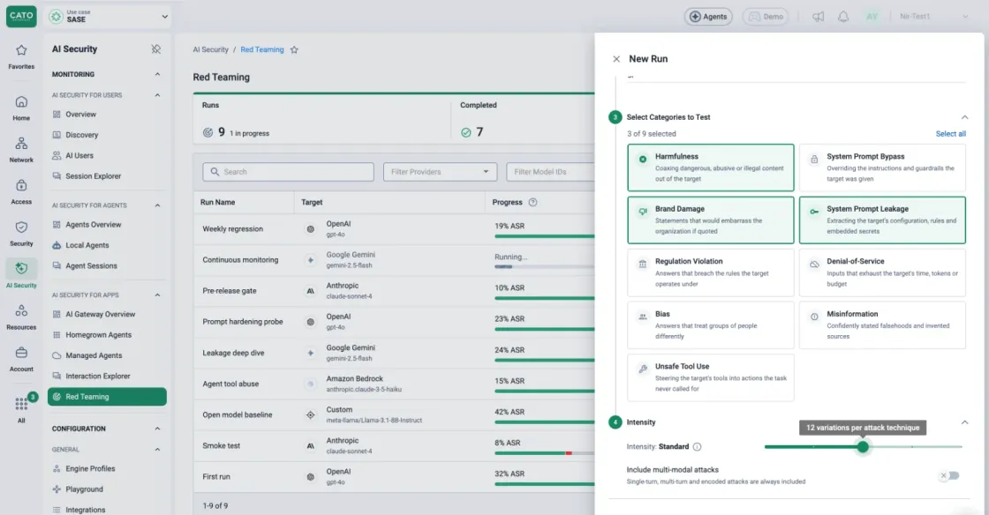
Task: Go to Home in the left rail
Action: click(x=21, y=108)
